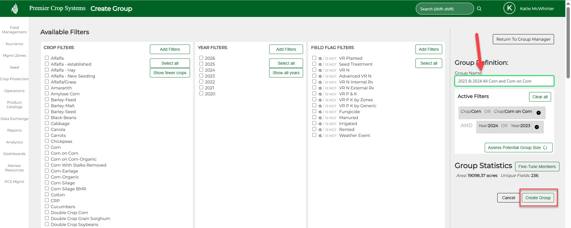The image size is (571, 228).
Task: Check the 2024 year checkbox
Action: coord(201,70)
